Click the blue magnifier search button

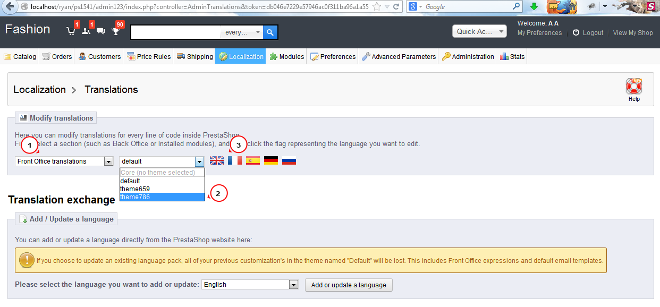click(x=270, y=32)
